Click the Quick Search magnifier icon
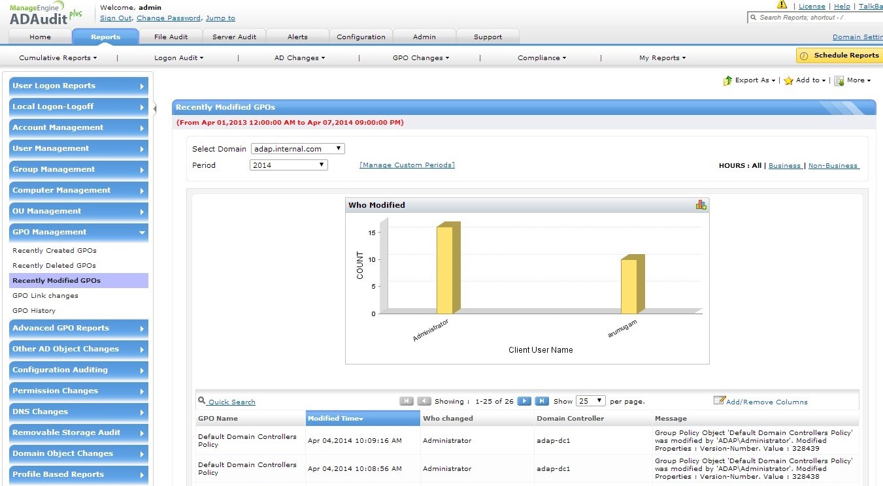This screenshot has height=486, width=883. (202, 401)
